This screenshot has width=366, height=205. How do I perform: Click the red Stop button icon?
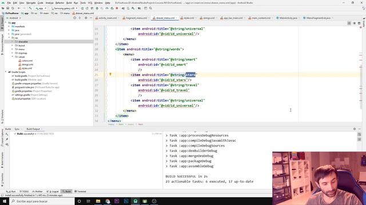117,8
